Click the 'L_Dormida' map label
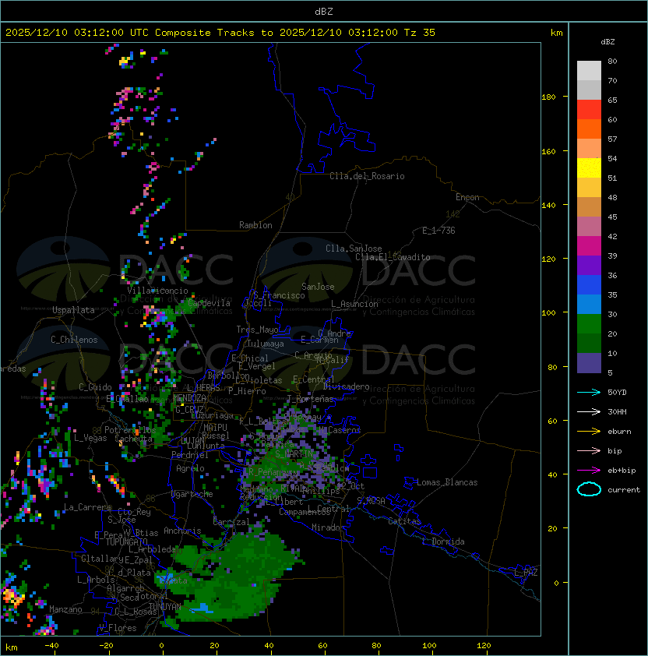The width and height of the screenshot is (648, 656). click(x=443, y=541)
